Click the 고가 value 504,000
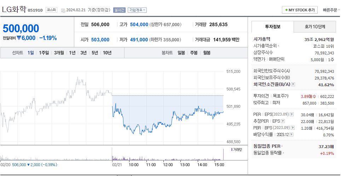Viewport: 341px width, 176px height. [x=139, y=24]
